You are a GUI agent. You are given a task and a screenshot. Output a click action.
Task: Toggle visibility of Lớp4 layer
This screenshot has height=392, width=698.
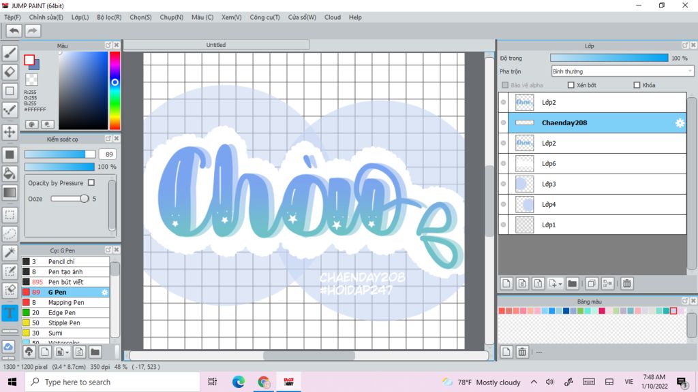[504, 204]
